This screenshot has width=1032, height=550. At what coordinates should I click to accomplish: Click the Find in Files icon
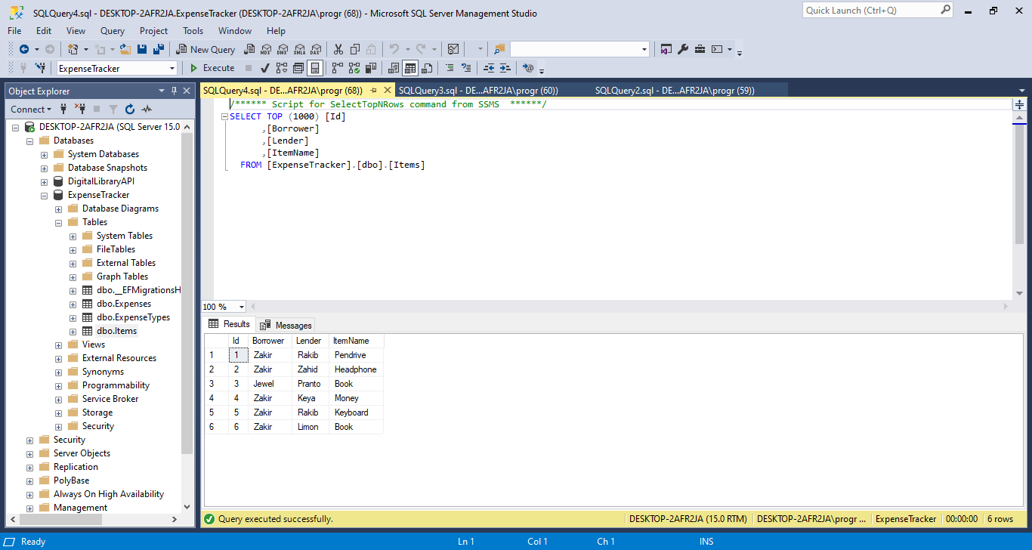(499, 49)
